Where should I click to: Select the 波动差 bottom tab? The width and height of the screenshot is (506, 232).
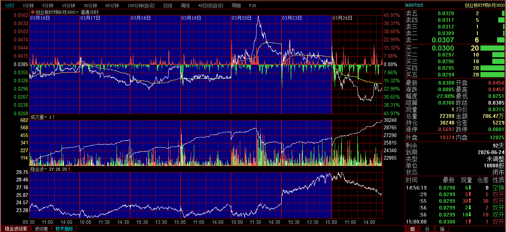pos(41,229)
